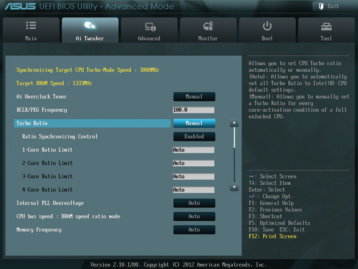358x269 pixels.
Task: Click the Exit button label
Action: pos(333,6)
